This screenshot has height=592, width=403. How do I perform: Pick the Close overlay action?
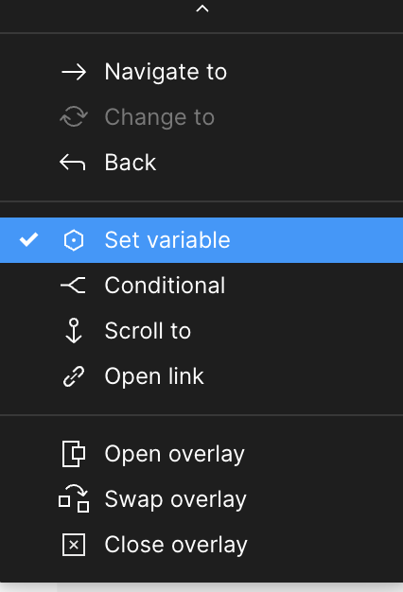pos(201,545)
